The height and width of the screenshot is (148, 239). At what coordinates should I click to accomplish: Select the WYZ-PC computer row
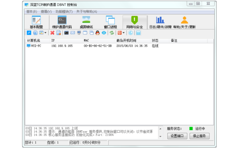pos(119,46)
